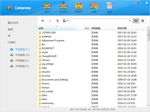Image resolution: width=150 pixels, height=112 pixels.
Task: Select 本地磁盘 (E:) drive
Action: [x=22, y=60]
